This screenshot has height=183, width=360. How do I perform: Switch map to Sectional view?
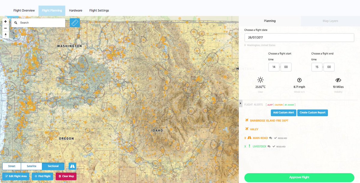[53, 166]
